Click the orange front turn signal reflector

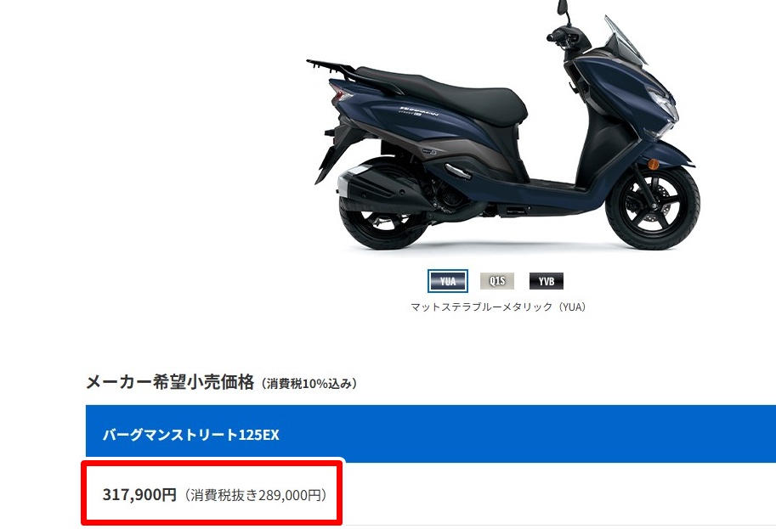(654, 164)
